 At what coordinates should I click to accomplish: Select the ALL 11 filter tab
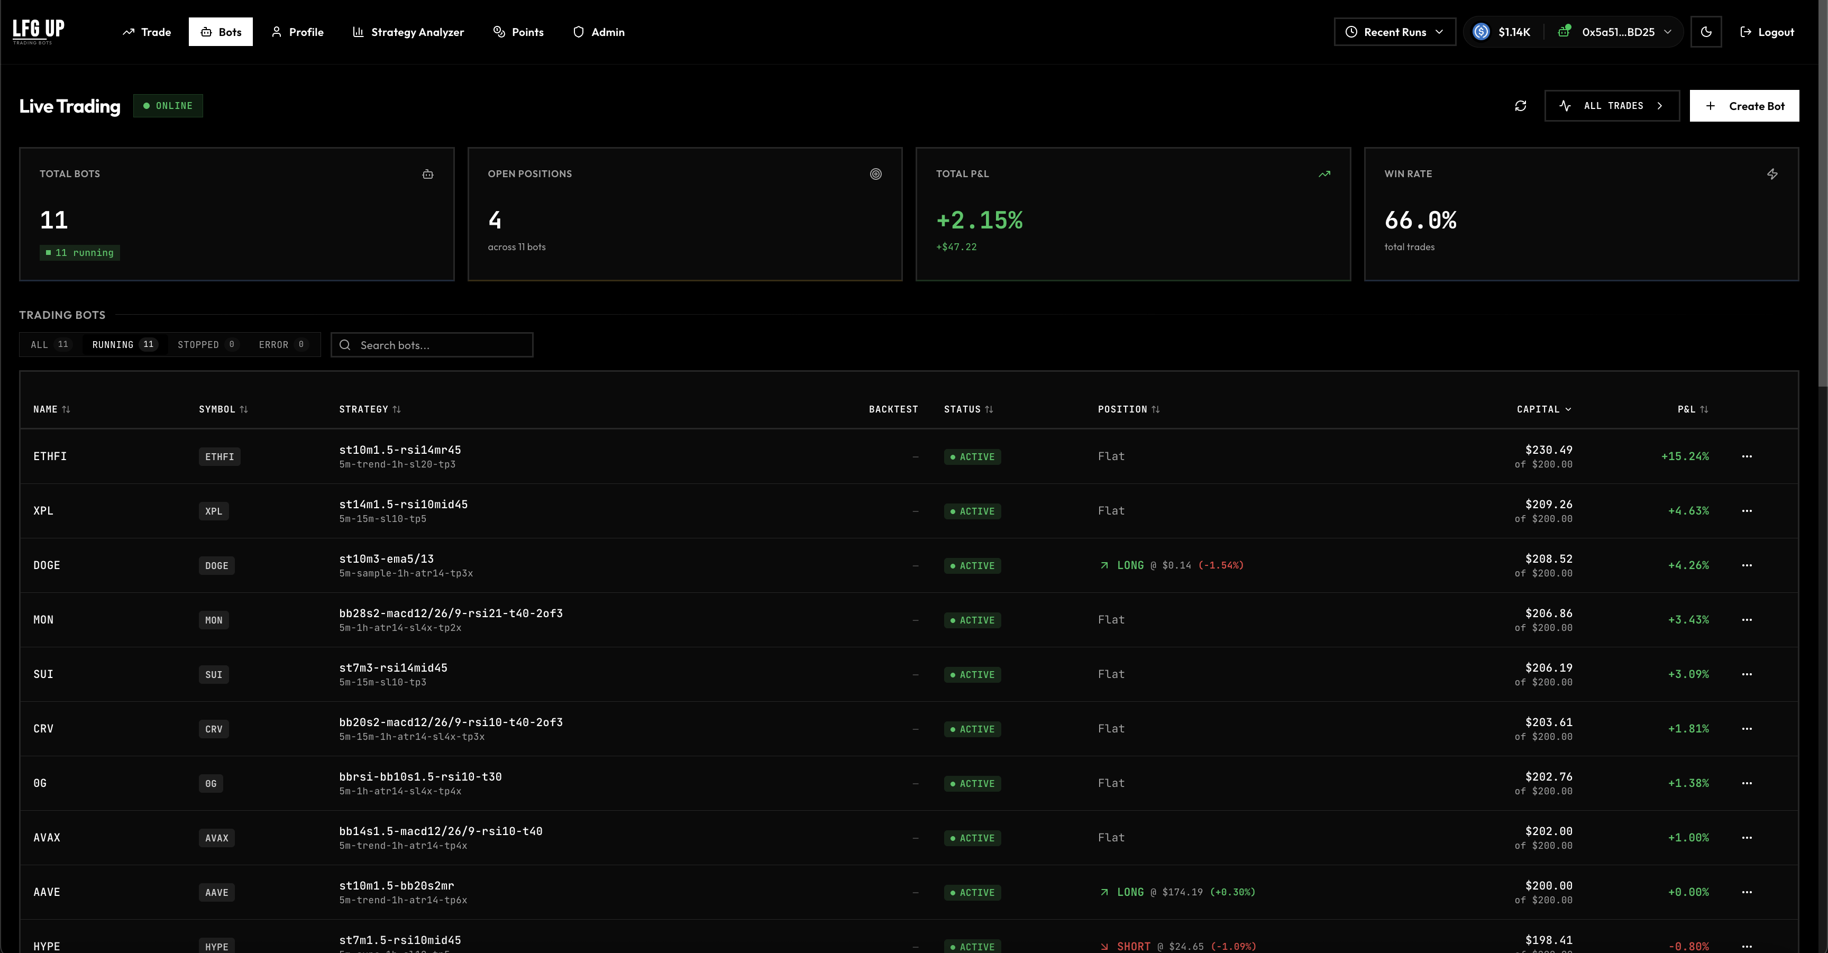[x=50, y=345]
